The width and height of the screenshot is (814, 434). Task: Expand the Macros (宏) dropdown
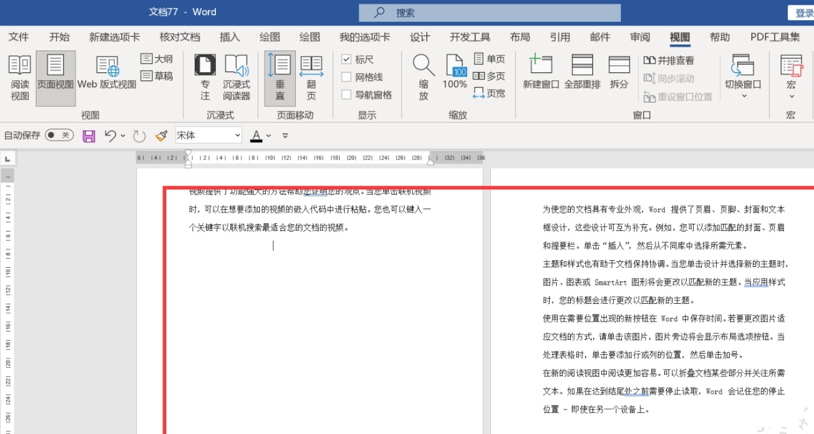click(791, 77)
